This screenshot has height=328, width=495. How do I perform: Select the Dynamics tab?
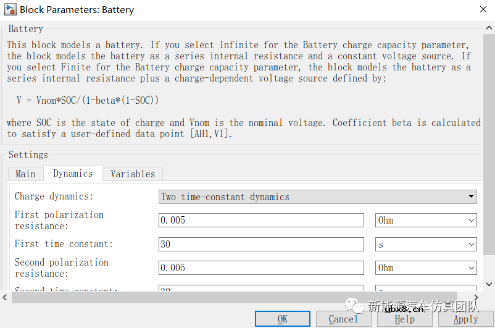tap(73, 173)
